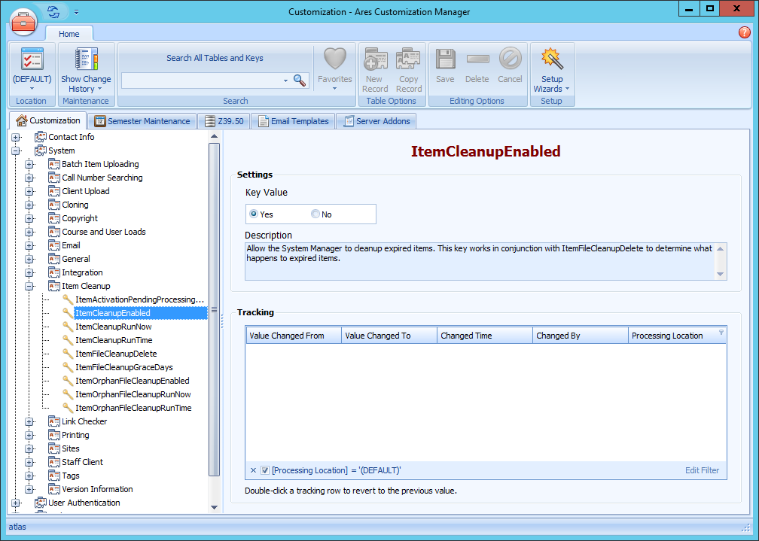Select the Yes radio button
This screenshot has height=541, width=759.
click(254, 214)
